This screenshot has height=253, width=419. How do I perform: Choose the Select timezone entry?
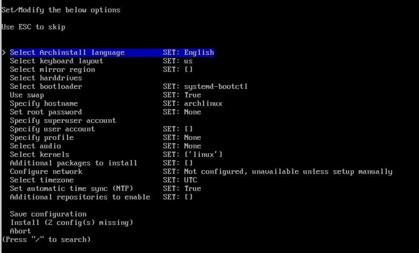pyautogui.click(x=42, y=180)
